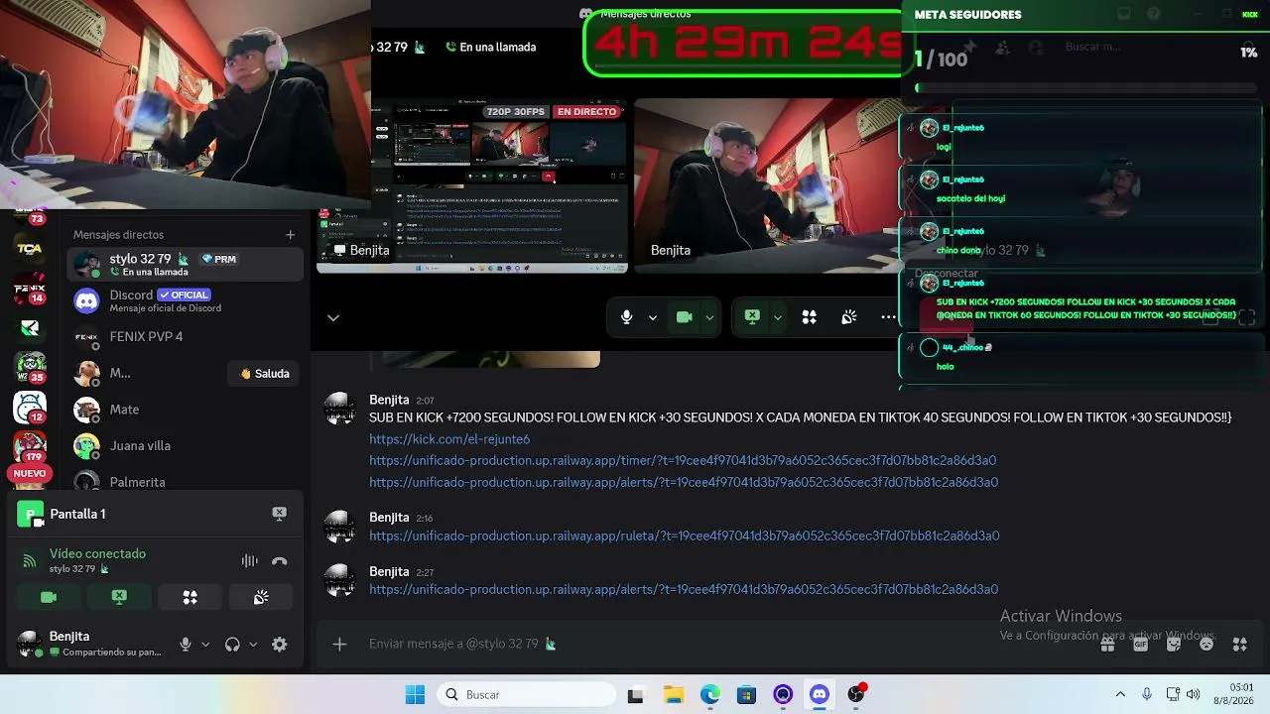Open Benjita's user profile panel
1270x714 pixels.
89,644
